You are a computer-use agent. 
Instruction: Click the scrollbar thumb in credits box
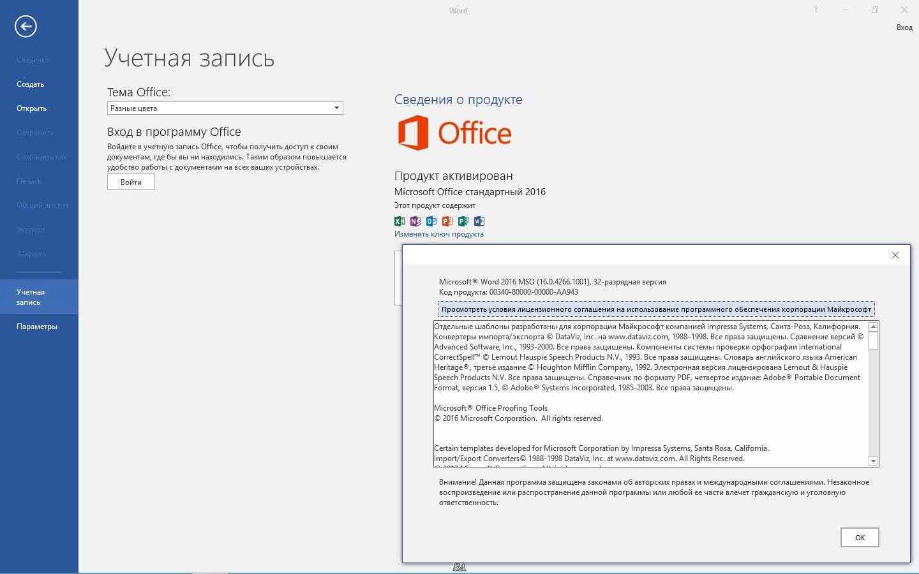(x=874, y=341)
